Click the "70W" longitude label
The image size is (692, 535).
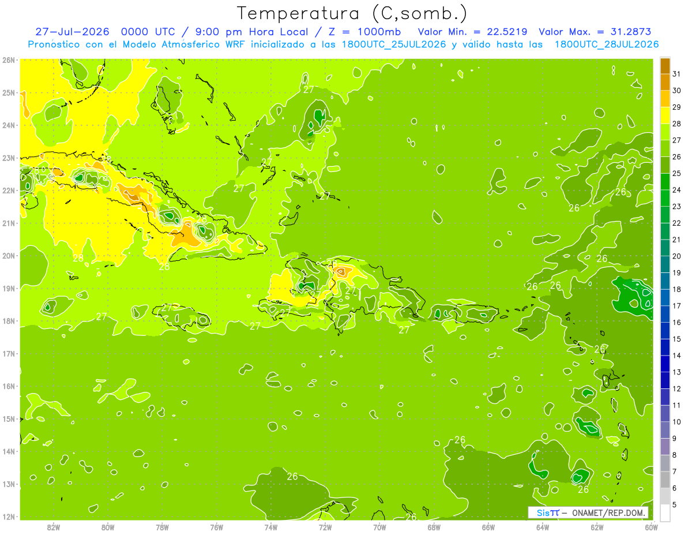click(x=379, y=527)
